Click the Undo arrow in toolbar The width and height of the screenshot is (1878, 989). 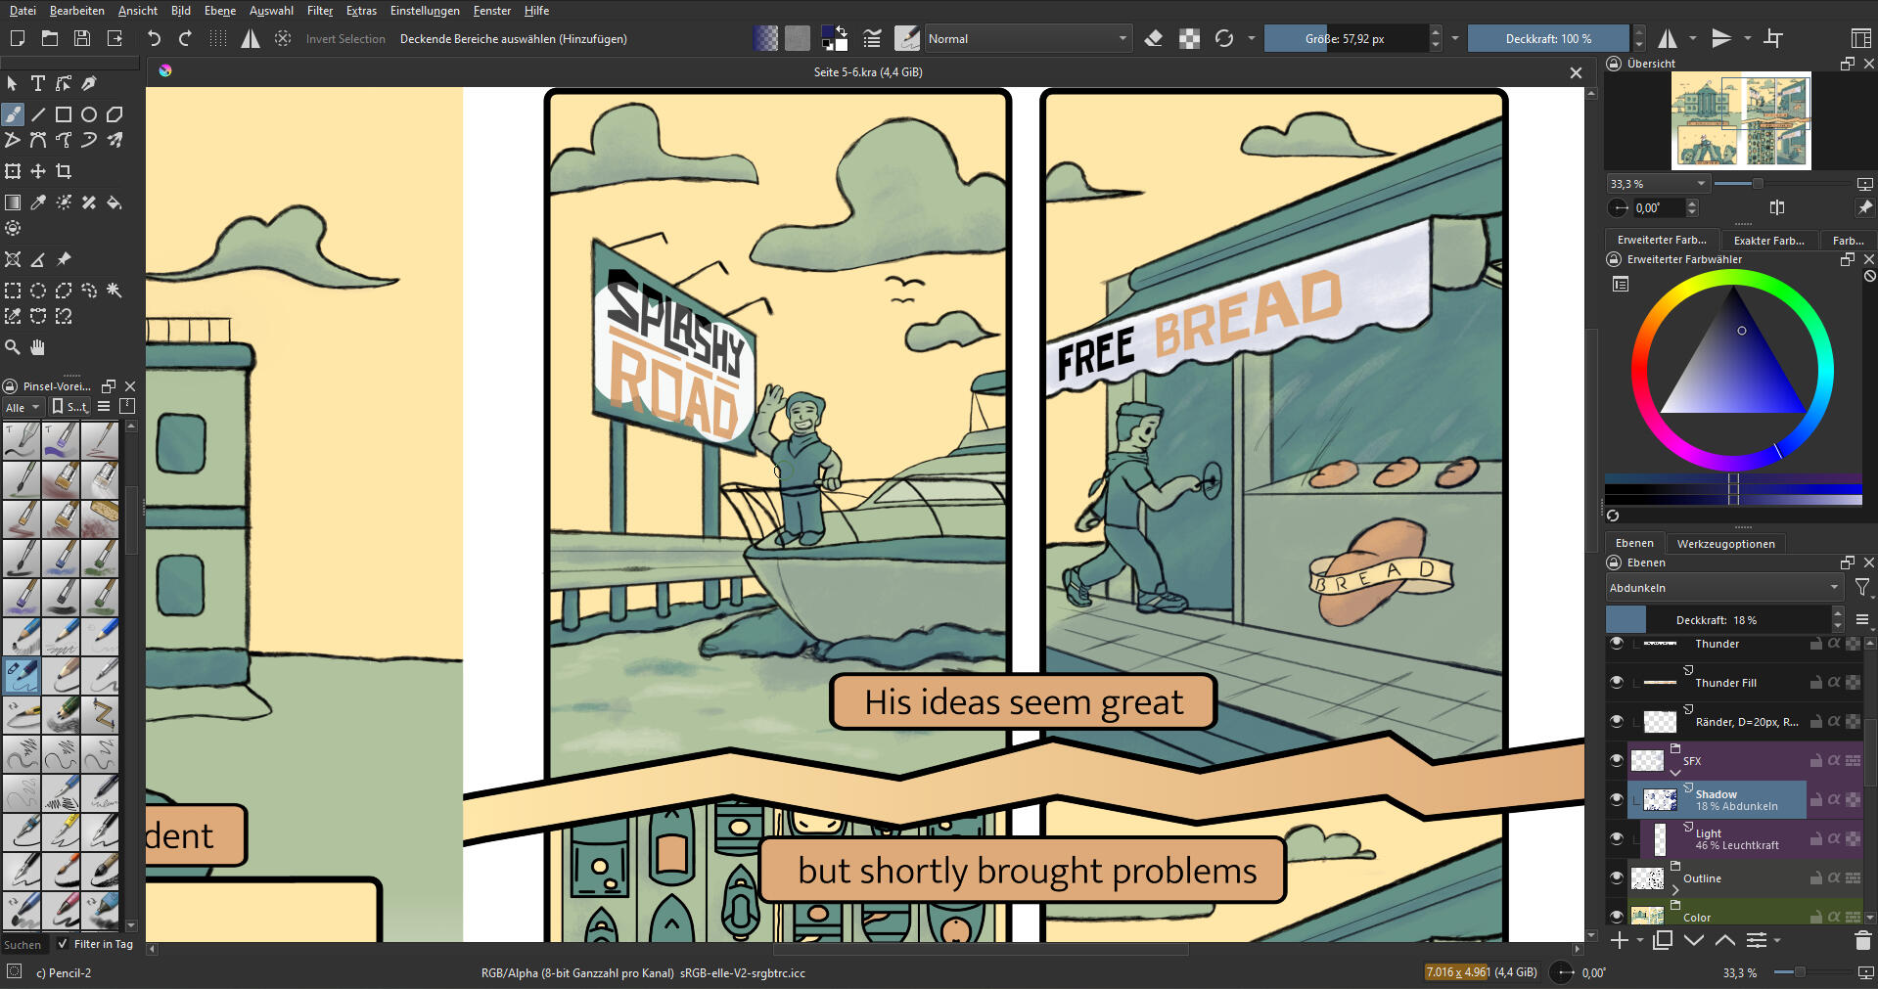tap(154, 39)
